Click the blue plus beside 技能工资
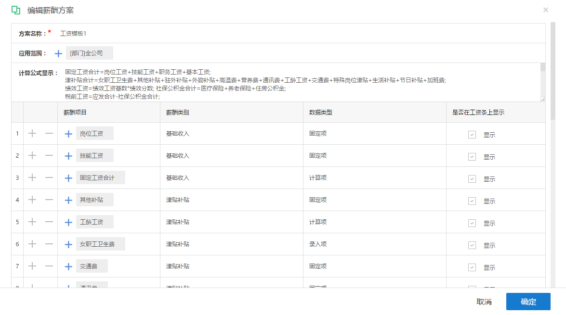Viewport: 566px width, 315px height. coord(68,156)
